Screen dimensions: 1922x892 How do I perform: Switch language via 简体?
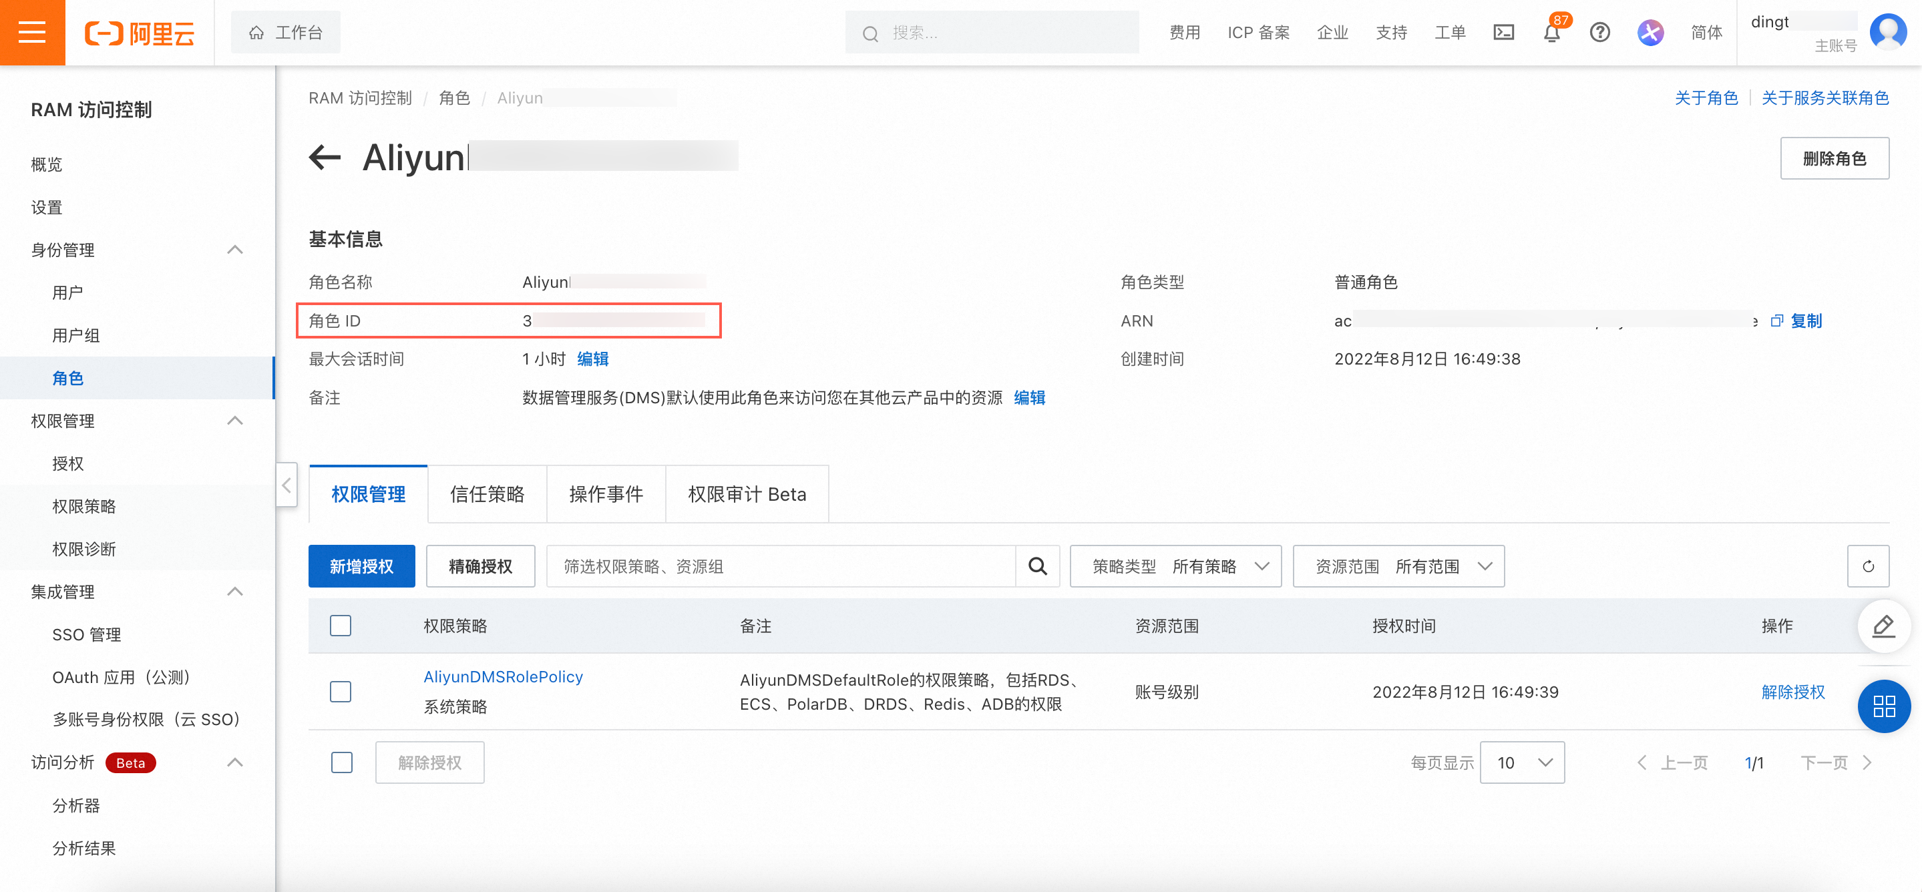[x=1706, y=33]
